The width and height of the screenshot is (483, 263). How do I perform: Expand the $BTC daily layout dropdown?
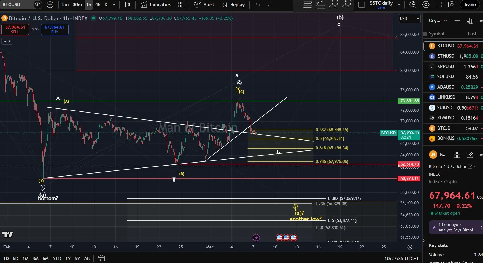tap(399, 5)
